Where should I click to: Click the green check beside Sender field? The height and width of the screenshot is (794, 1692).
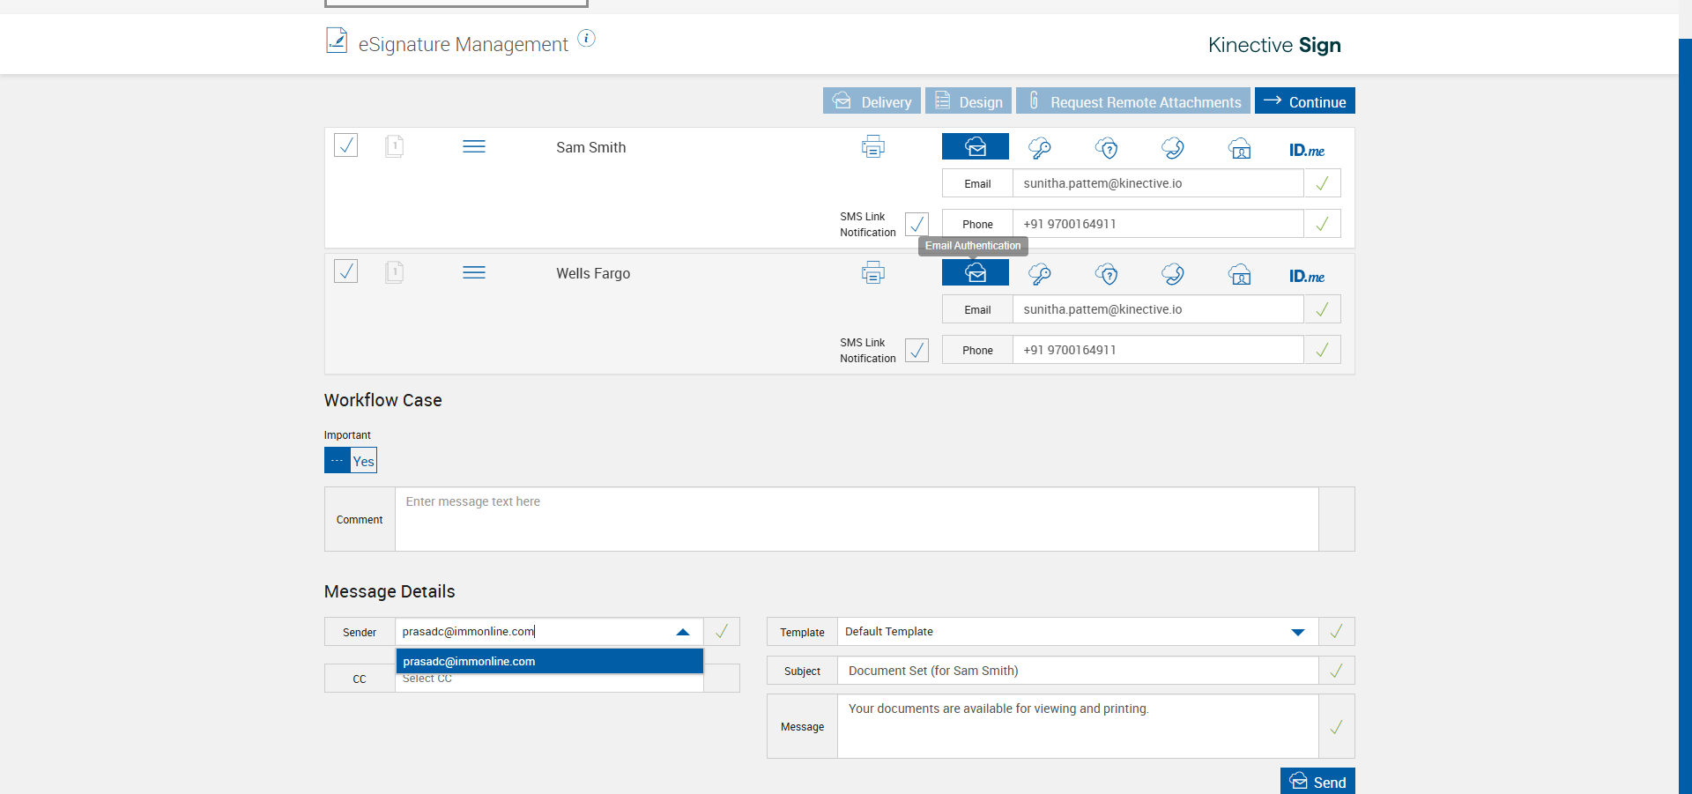click(722, 631)
